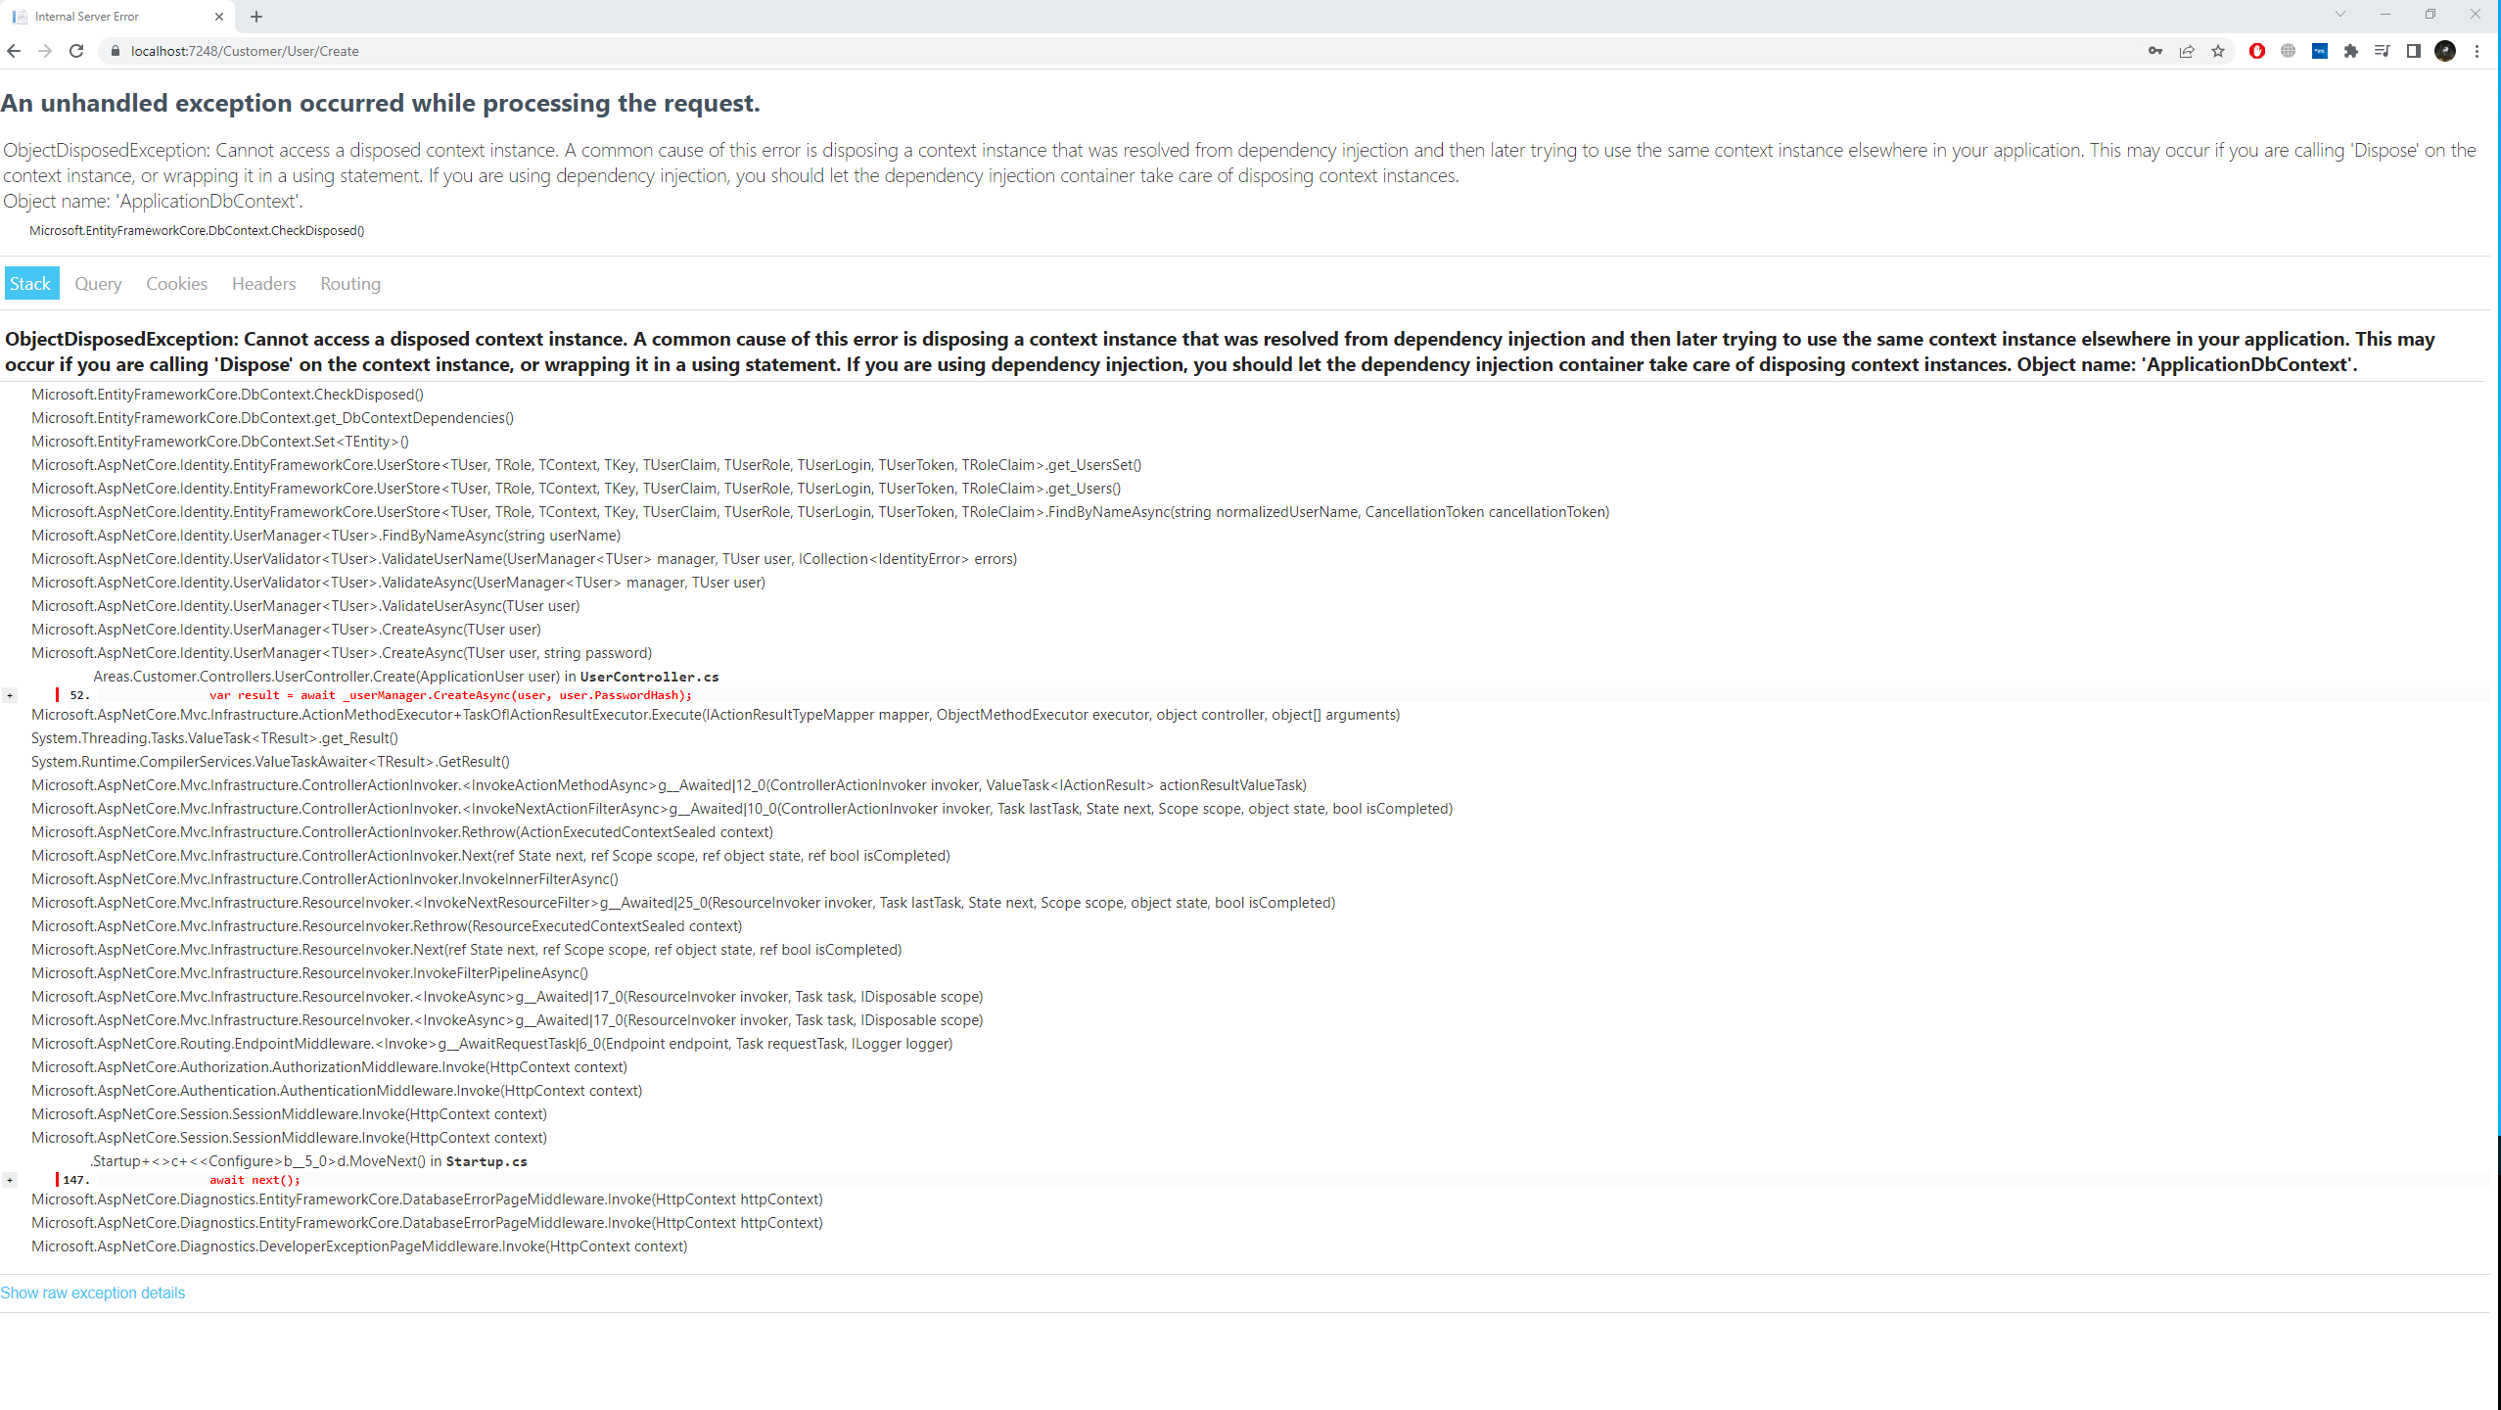Screen dimensions: 2501x1410
Task: Switch to the Headers tab
Action: [x=263, y=284]
